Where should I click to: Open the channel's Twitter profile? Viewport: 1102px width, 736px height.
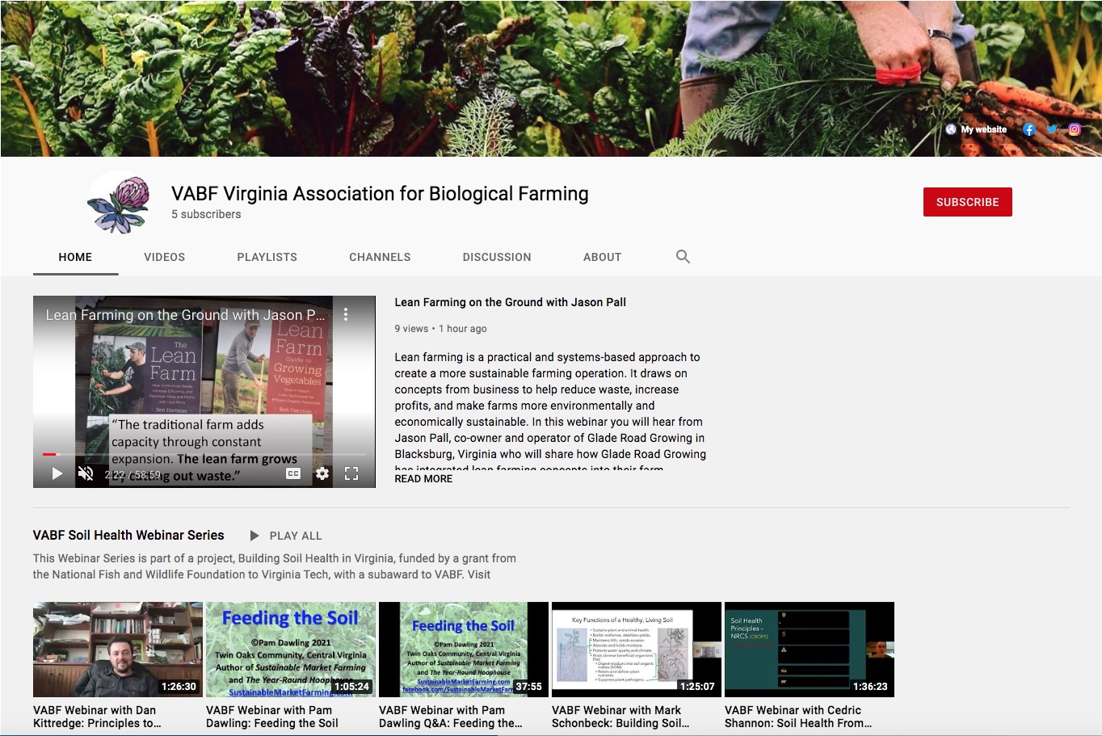pyautogui.click(x=1051, y=129)
